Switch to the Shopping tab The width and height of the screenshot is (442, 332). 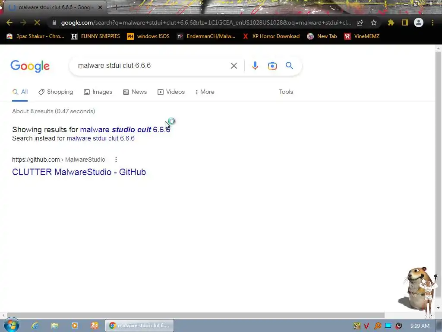coord(56,92)
